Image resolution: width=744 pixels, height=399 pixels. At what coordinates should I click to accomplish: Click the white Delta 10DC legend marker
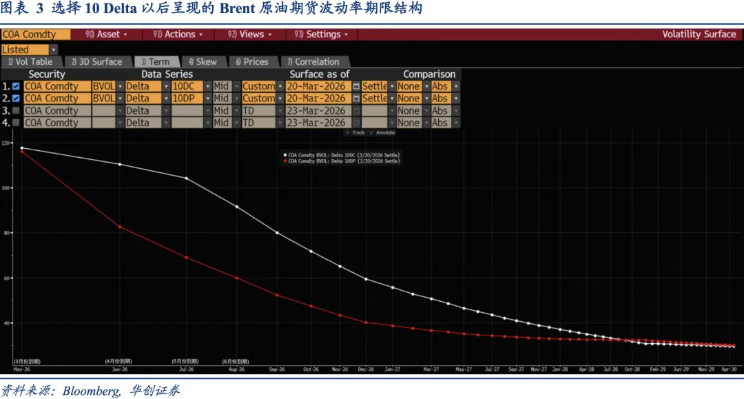tap(285, 155)
